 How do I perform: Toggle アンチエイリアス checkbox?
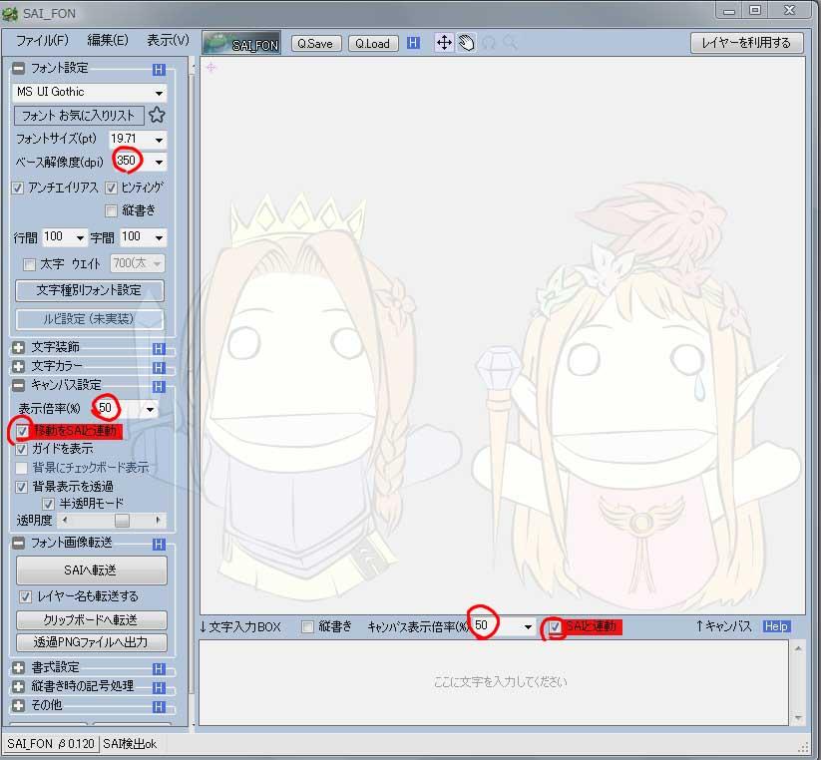(18, 188)
